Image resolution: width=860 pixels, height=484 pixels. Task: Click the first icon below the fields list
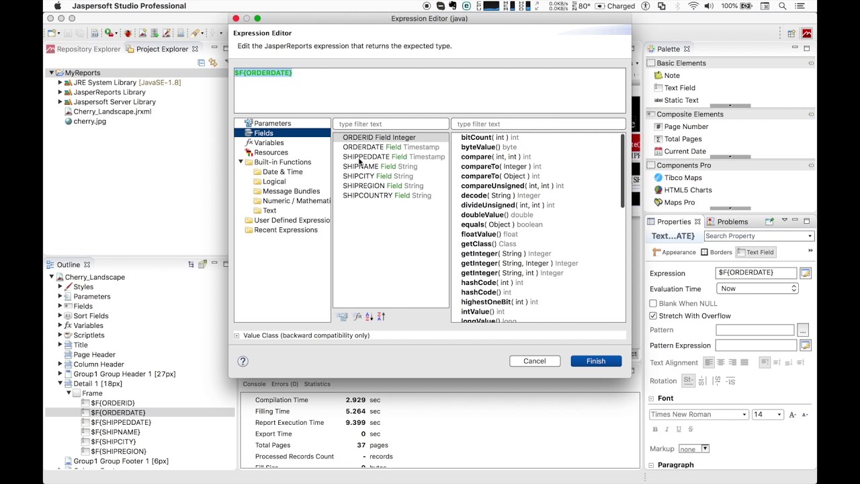pos(343,317)
